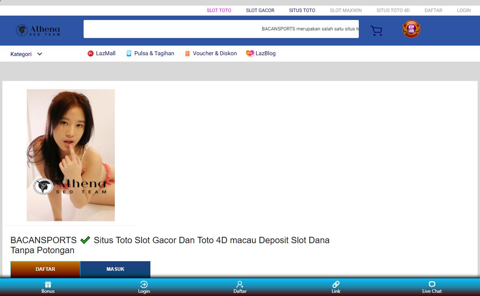Expand the Kategori dropdown
The height and width of the screenshot is (296, 480).
(26, 54)
